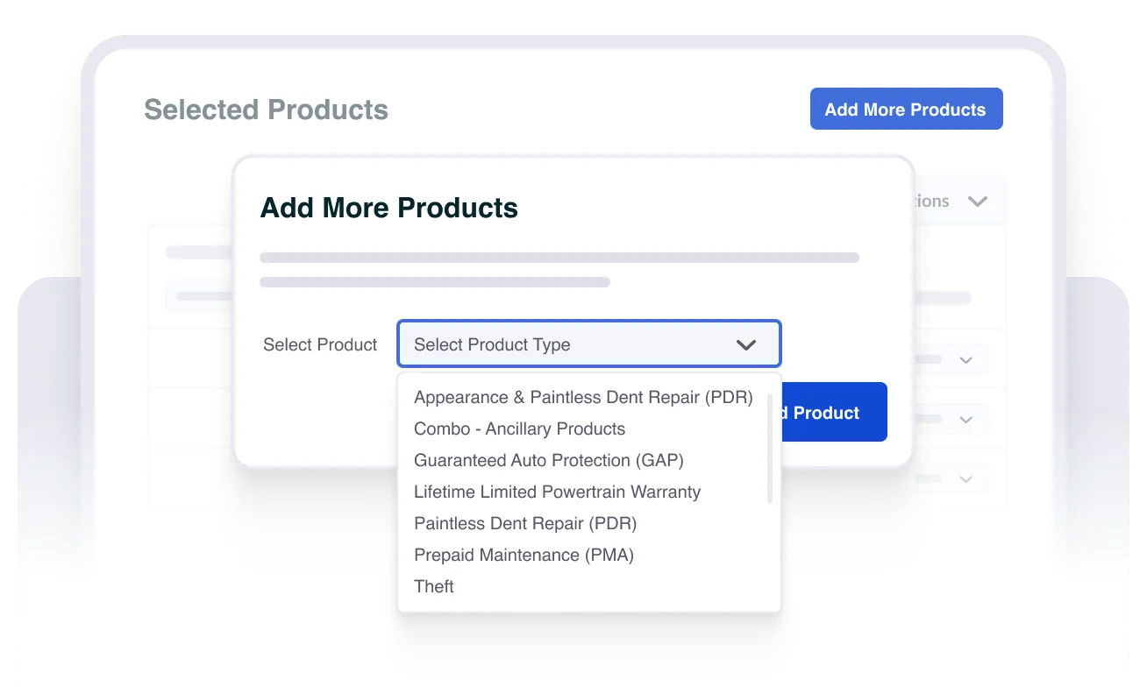The height and width of the screenshot is (687, 1147).
Task: Open the Select Product Type combo box
Action: 588,344
